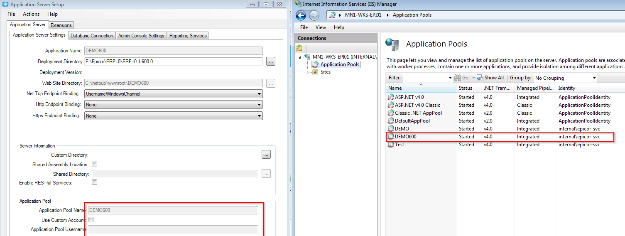625x236 pixels.
Task: Open the View menu in IIS Manager
Action: [x=321, y=27]
